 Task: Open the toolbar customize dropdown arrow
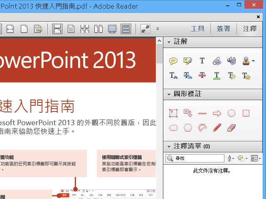[158, 29]
